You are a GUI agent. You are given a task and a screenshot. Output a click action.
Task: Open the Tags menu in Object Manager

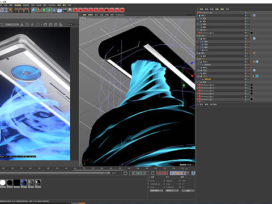[222, 9]
